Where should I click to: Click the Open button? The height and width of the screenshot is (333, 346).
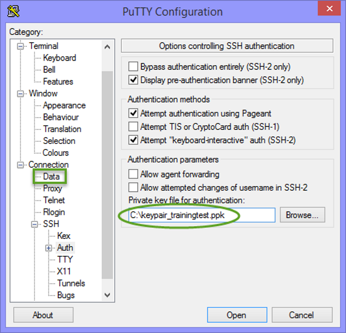[x=237, y=315]
